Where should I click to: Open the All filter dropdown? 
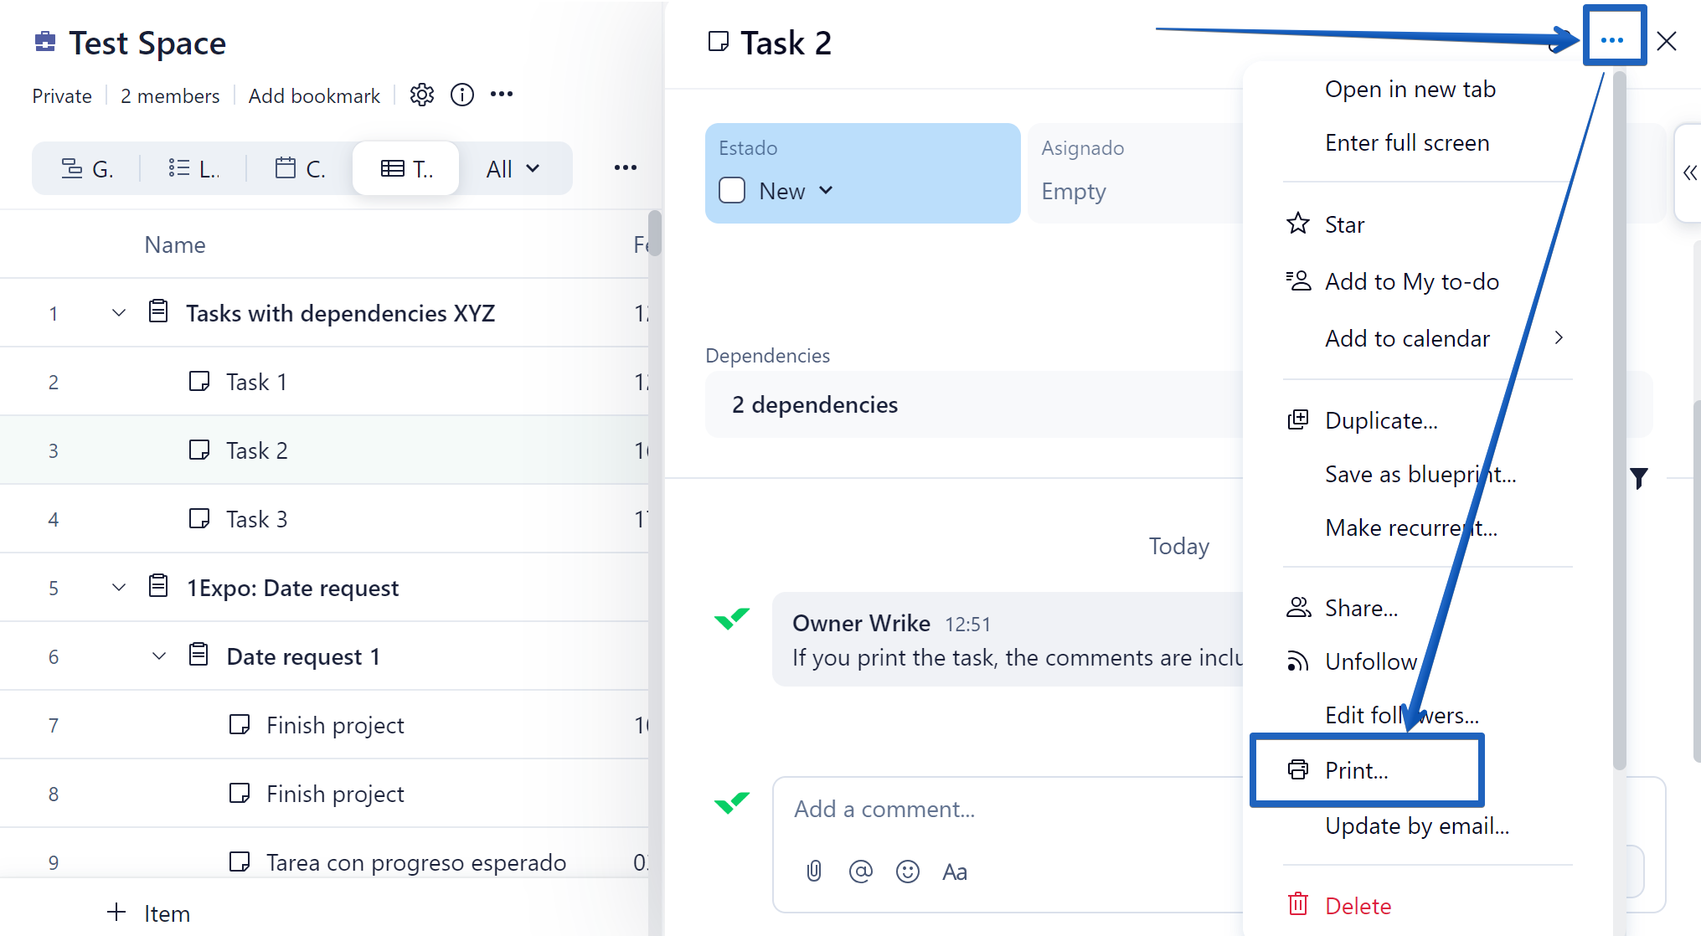pos(513,169)
